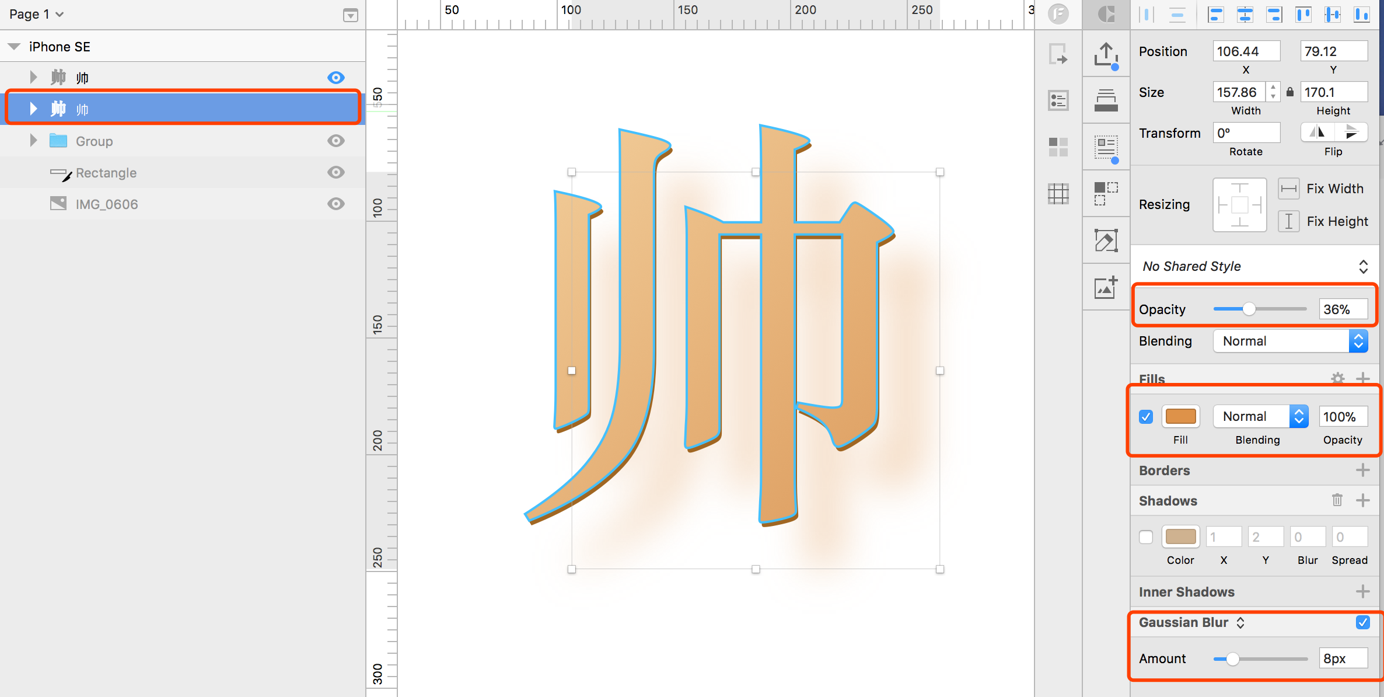Click the flip vertical button
Image resolution: width=1384 pixels, height=697 pixels.
coord(1351,133)
